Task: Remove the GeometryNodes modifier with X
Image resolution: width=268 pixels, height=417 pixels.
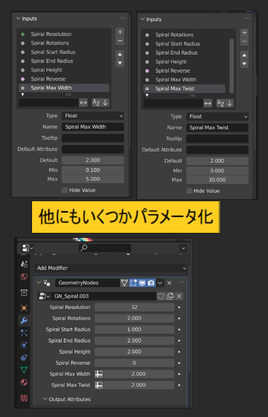Action: [x=169, y=283]
